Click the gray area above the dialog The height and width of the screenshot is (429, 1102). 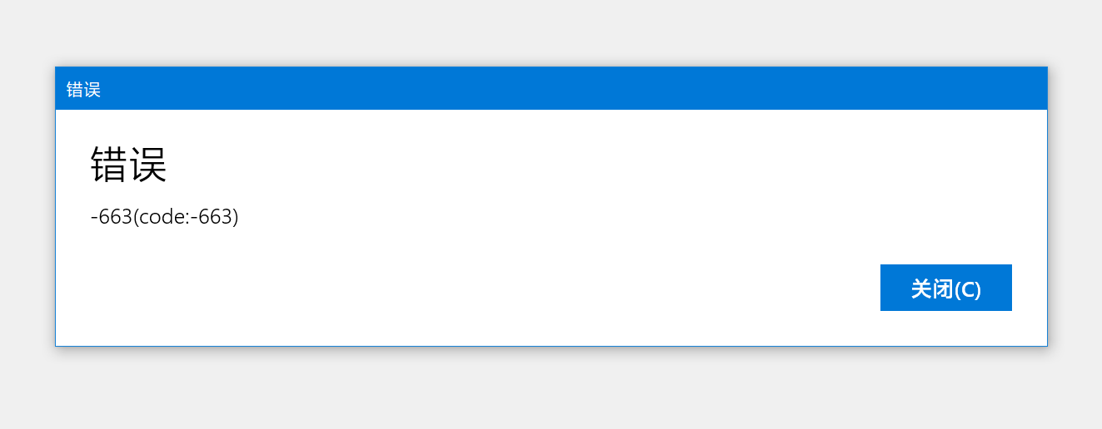(x=551, y=33)
